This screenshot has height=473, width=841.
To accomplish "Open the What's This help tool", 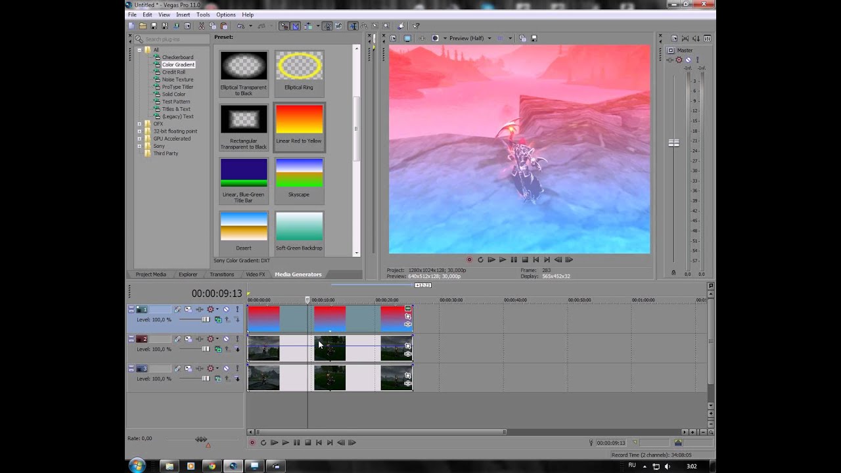I will click(x=416, y=26).
